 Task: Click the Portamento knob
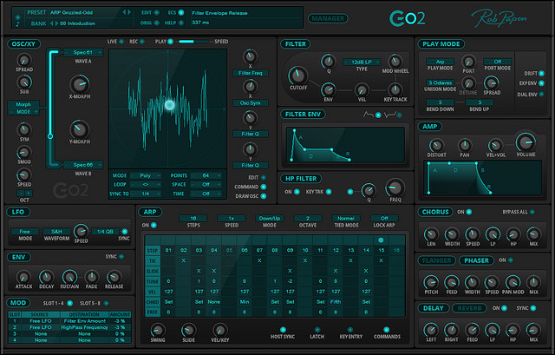[468, 62]
